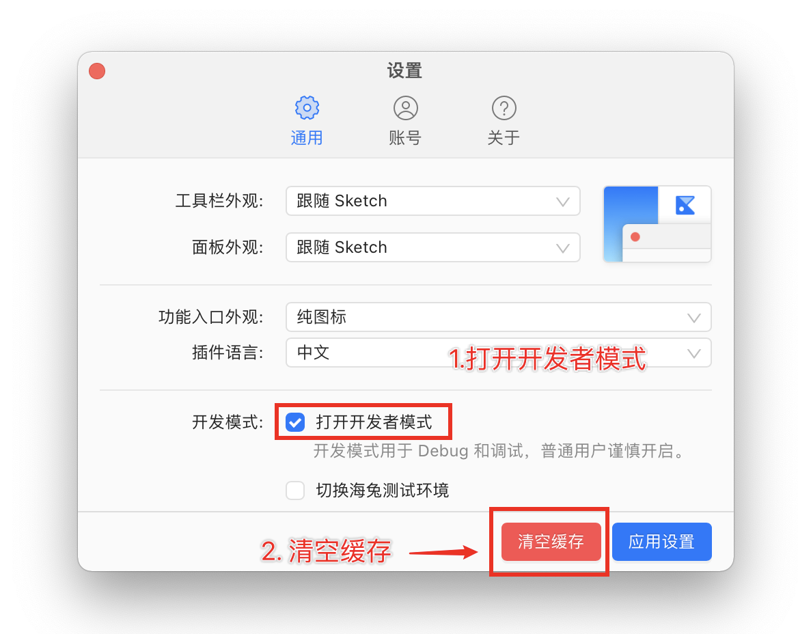This screenshot has width=798, height=634.
Task: Open the 账号 person icon
Action: 406,108
